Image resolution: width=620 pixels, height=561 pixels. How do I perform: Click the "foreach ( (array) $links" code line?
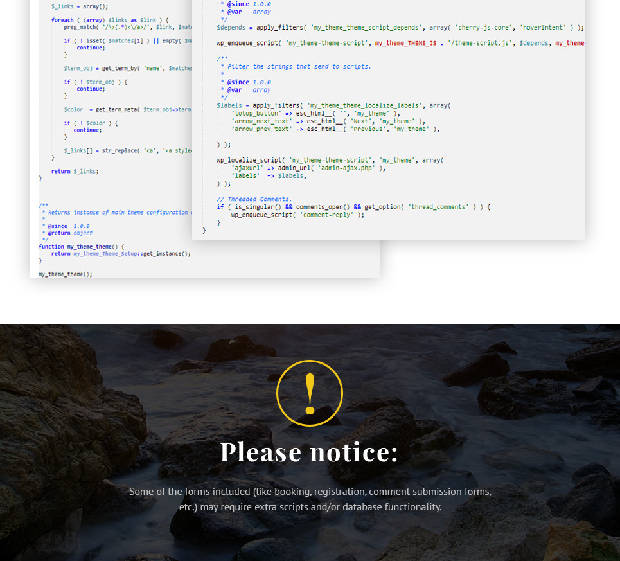tap(109, 20)
